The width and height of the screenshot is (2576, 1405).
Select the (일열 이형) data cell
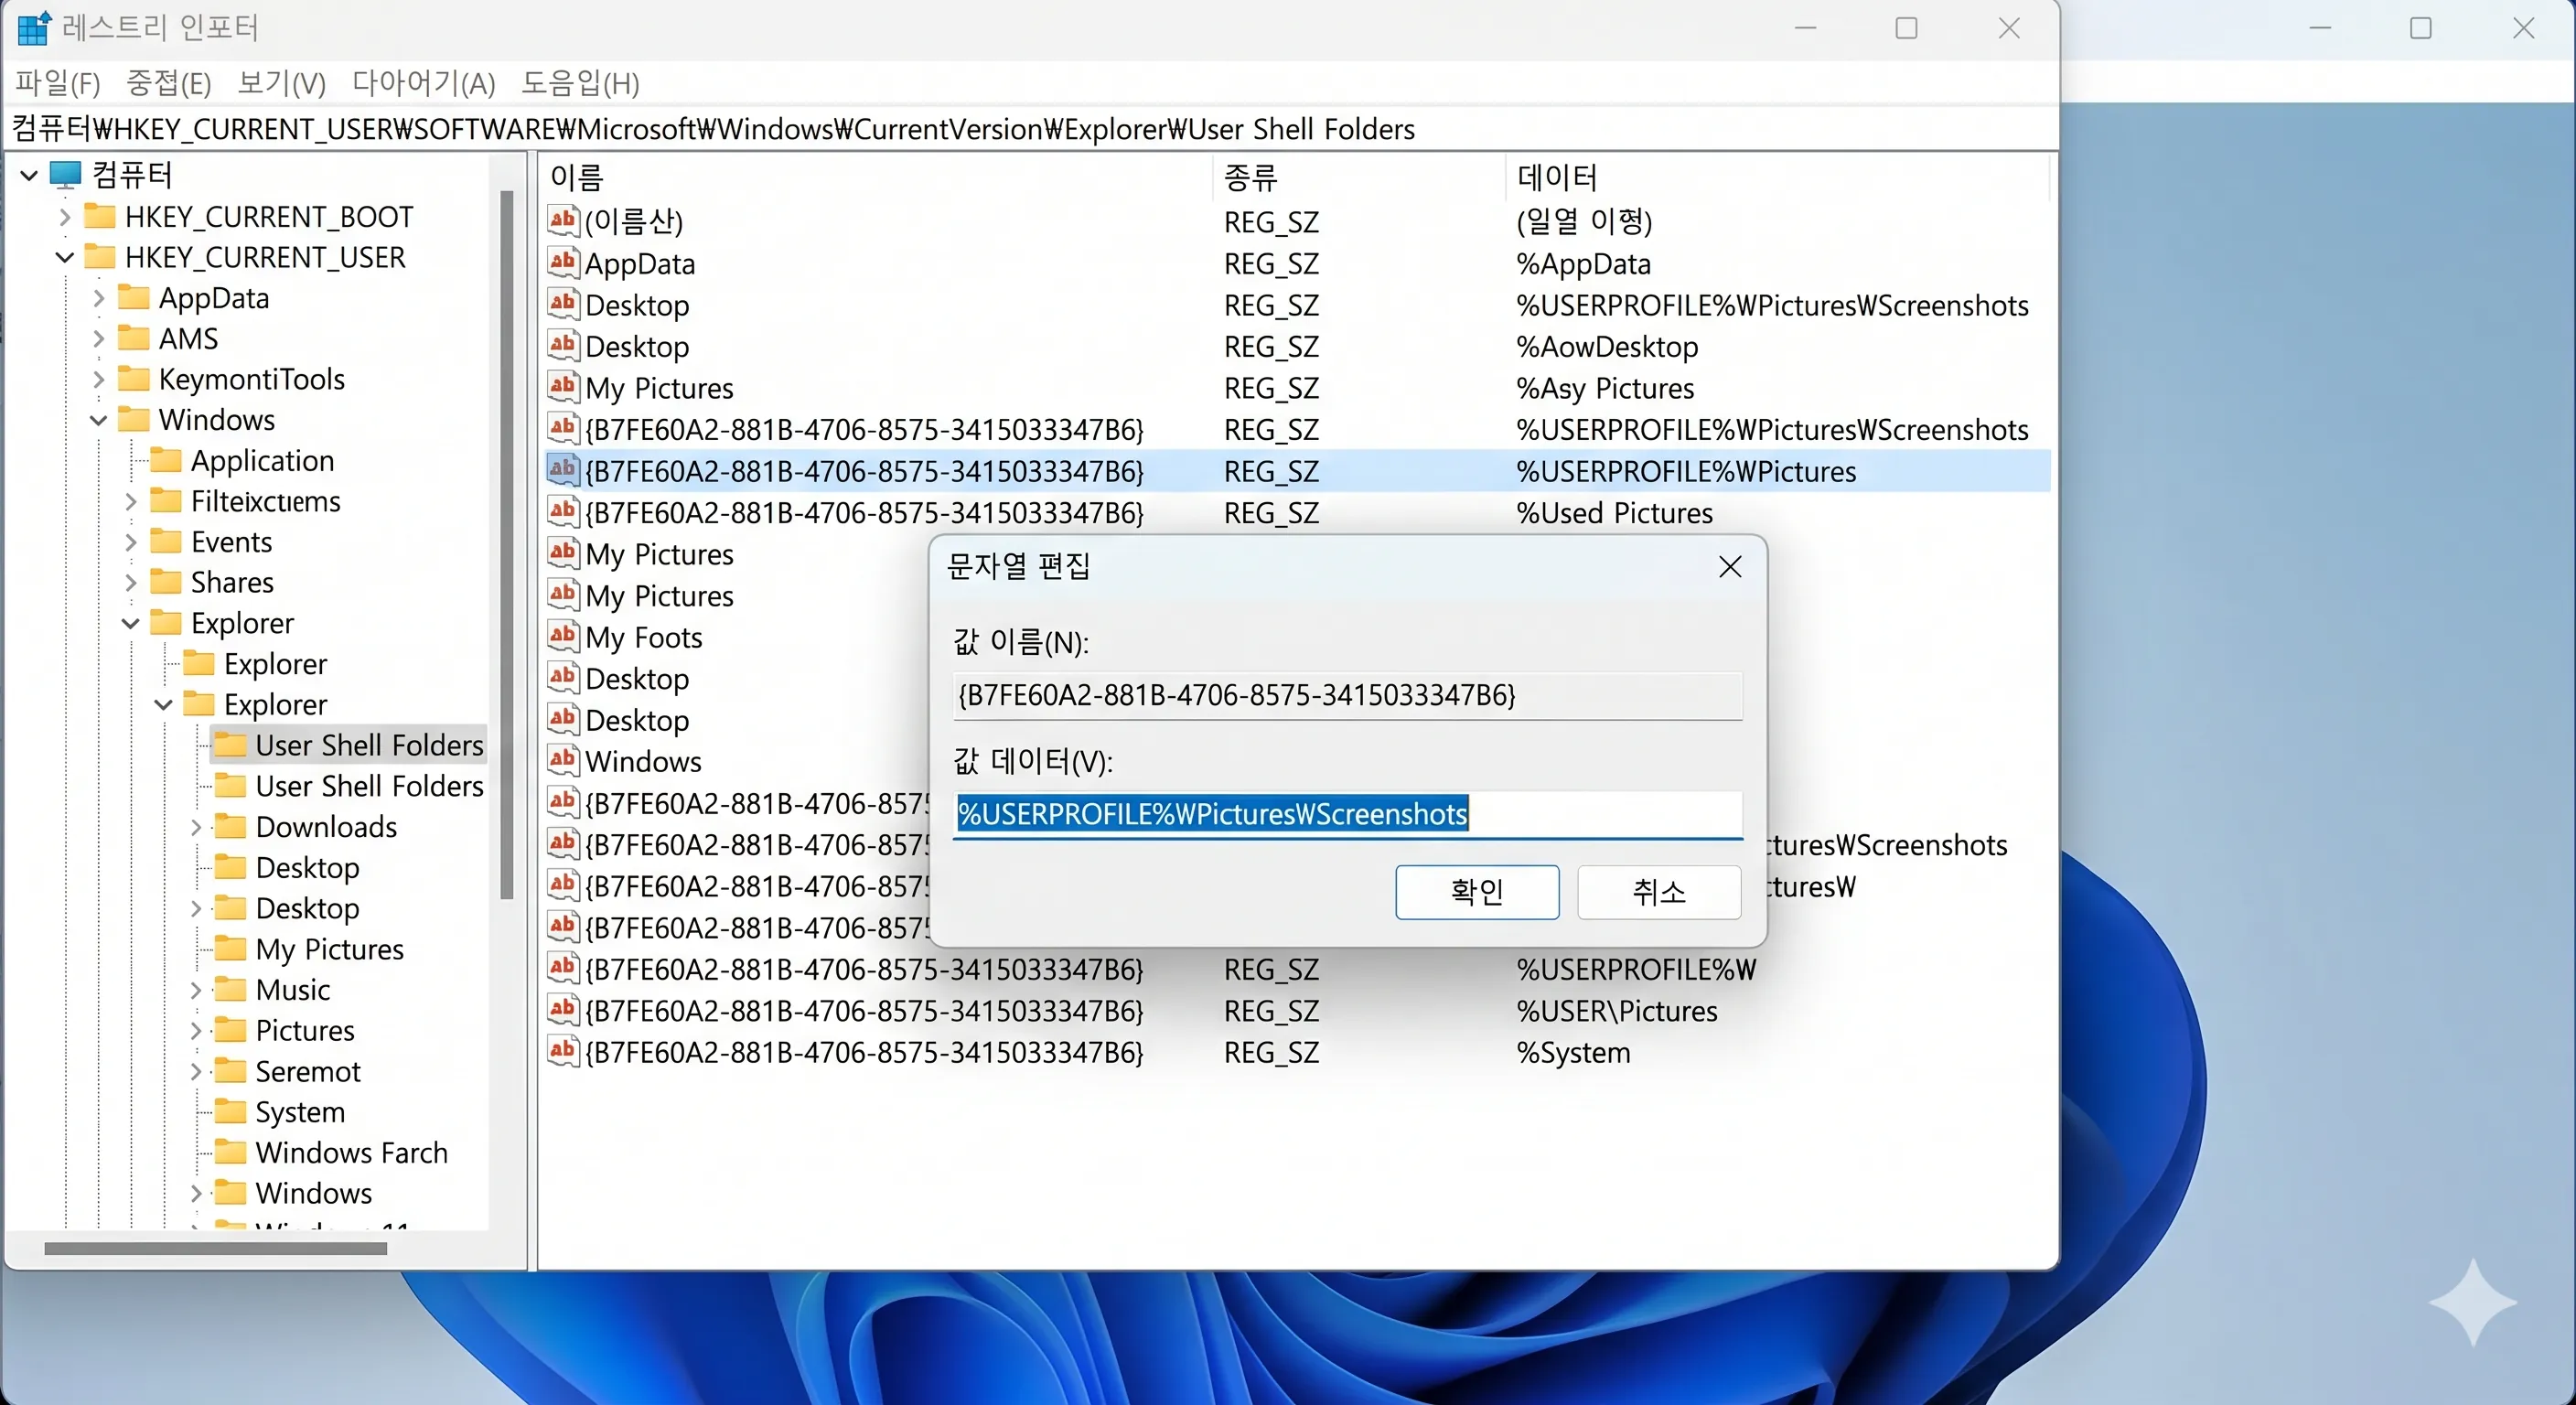[1584, 221]
